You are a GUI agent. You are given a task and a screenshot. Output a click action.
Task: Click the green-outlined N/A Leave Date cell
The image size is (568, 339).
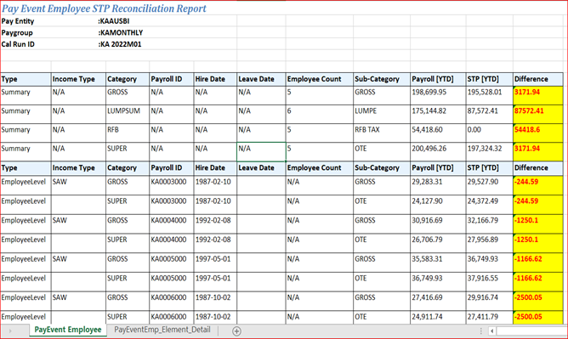(261, 152)
